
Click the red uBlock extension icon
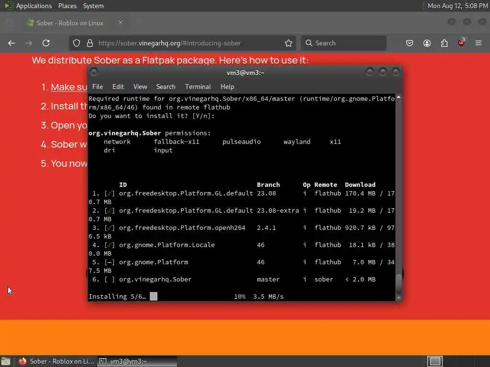coord(461,43)
